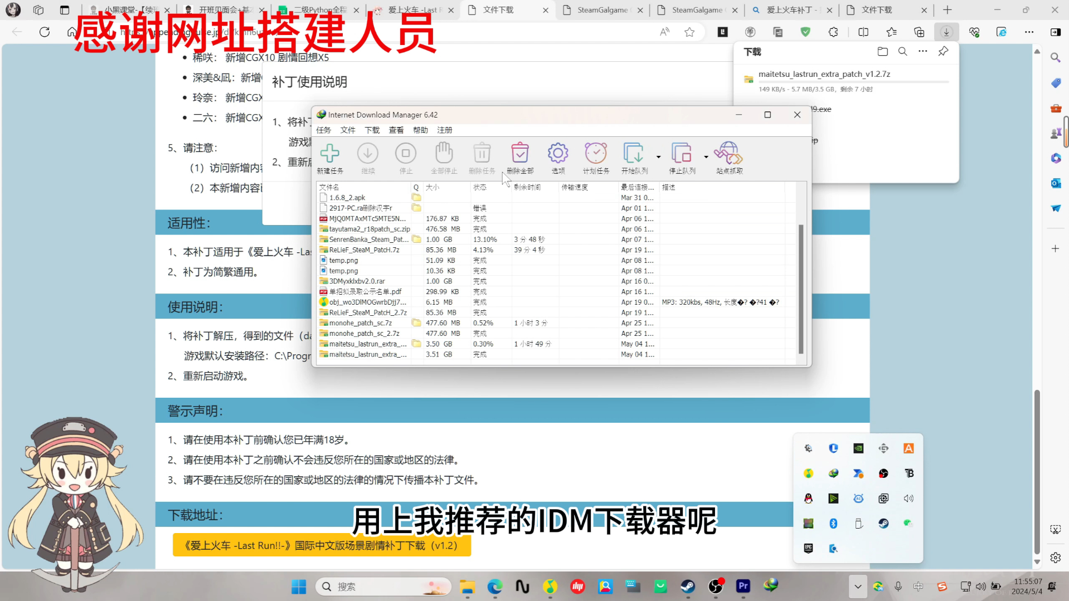
Task: Sort IDM list by 状态 column header
Action: [x=490, y=187]
